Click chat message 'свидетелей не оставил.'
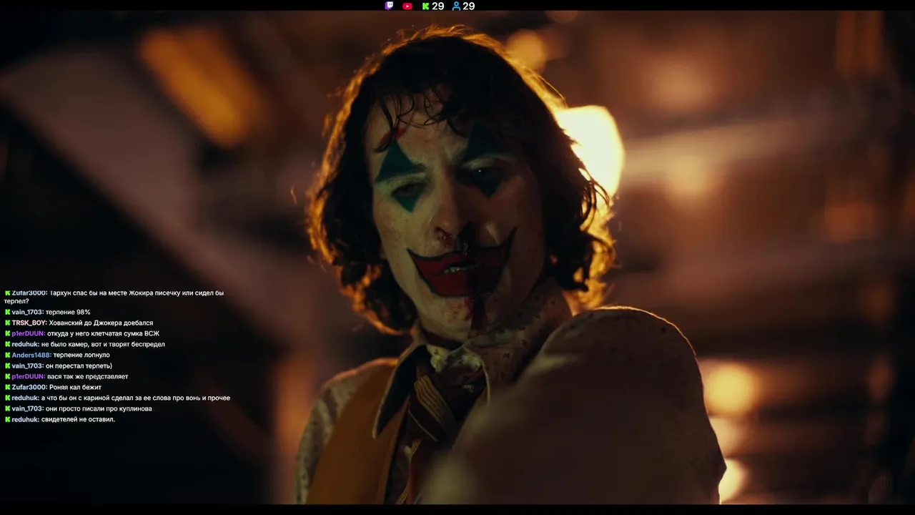The image size is (915, 515). coord(78,419)
